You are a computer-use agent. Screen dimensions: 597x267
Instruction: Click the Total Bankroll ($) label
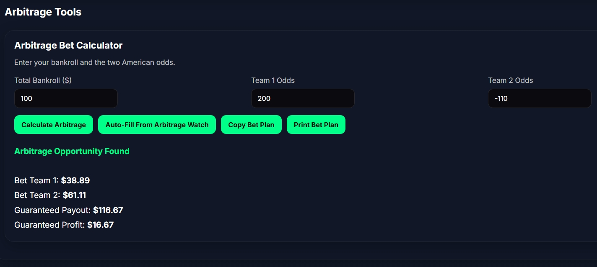click(x=43, y=80)
